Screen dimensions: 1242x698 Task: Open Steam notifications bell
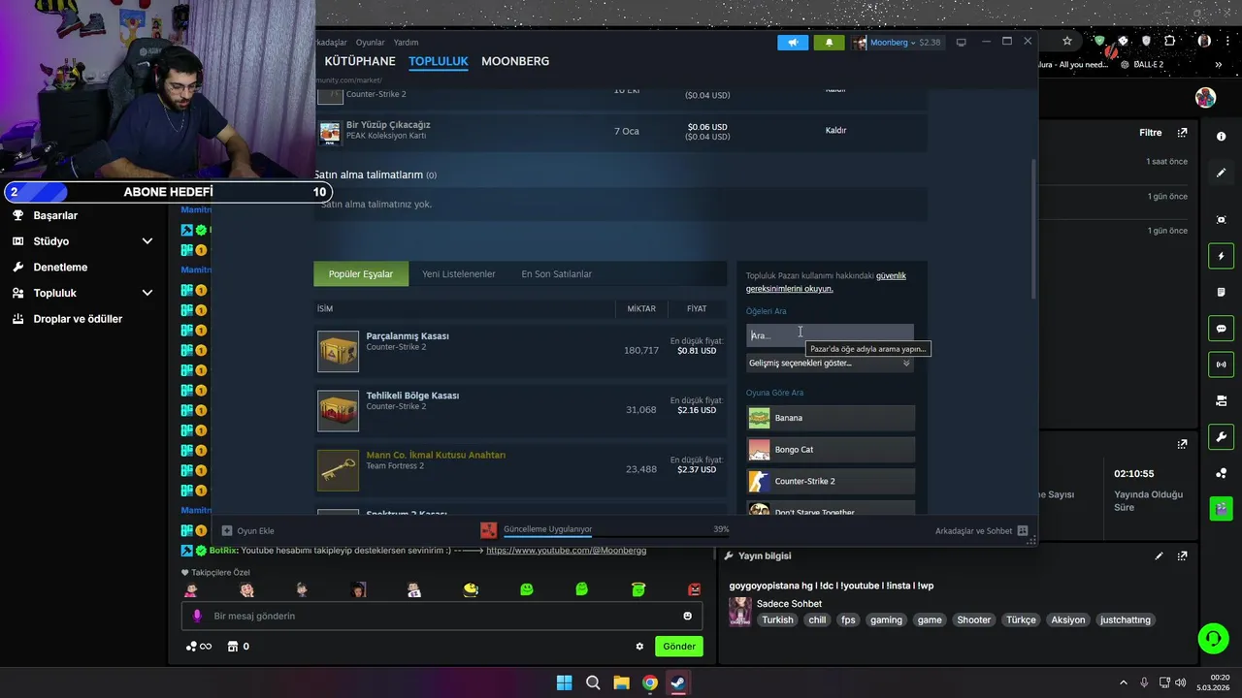(x=829, y=43)
